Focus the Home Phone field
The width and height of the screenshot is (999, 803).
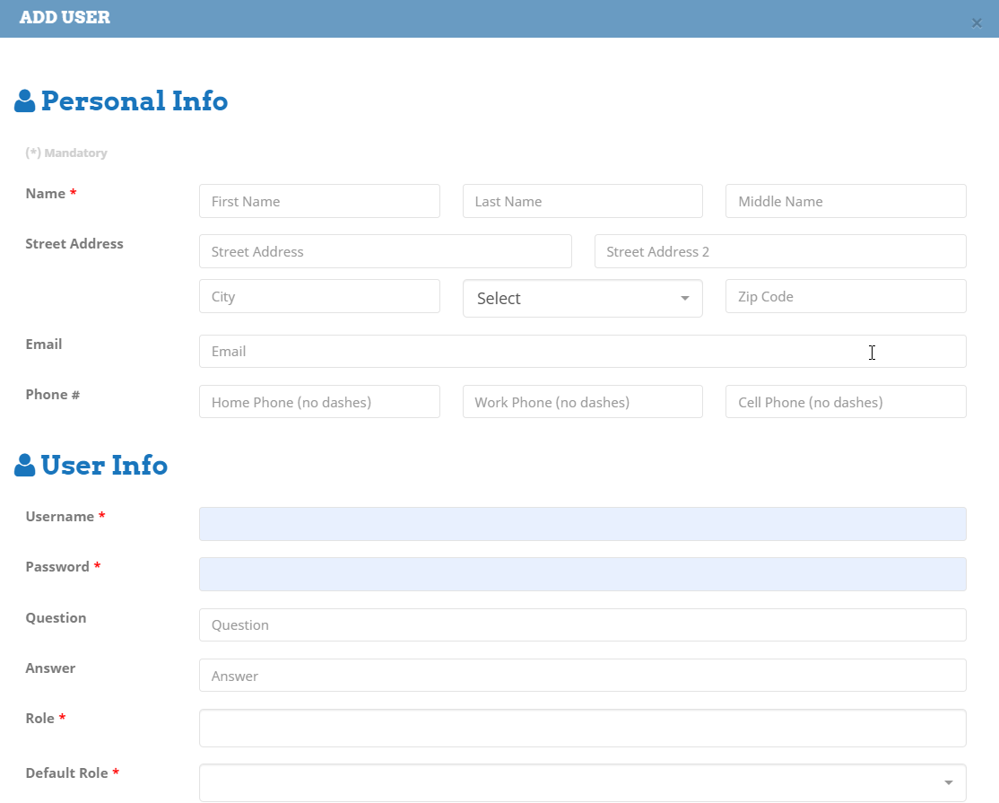pyautogui.click(x=319, y=402)
